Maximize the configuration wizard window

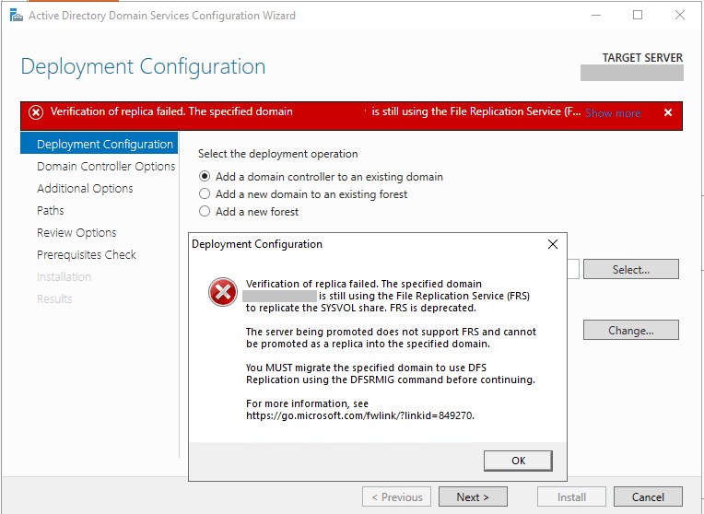coord(638,16)
